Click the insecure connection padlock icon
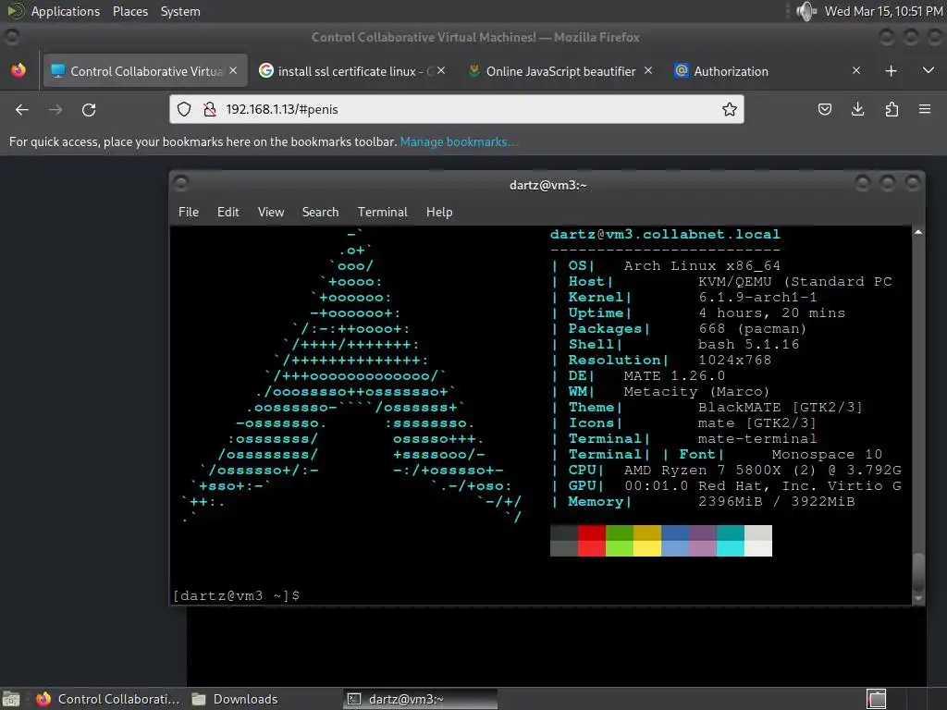947x710 pixels. point(210,109)
